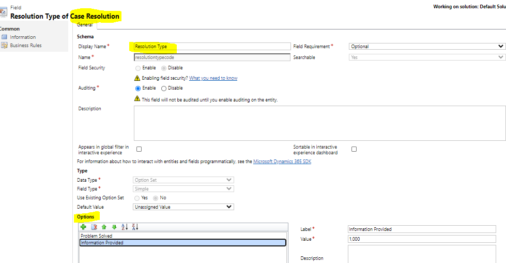506x263 pixels.
Task: Open Business Rules in the sidebar
Action: click(25, 46)
